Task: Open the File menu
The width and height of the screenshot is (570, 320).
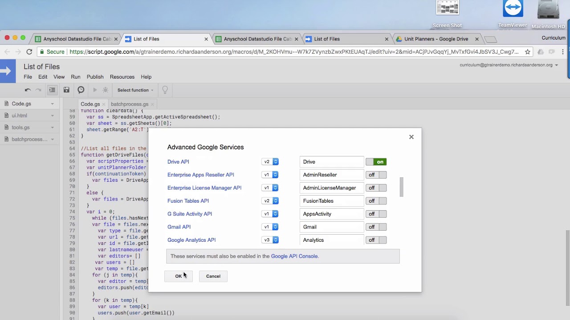Action: (x=28, y=77)
